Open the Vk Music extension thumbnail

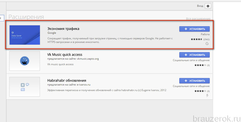[25, 61]
